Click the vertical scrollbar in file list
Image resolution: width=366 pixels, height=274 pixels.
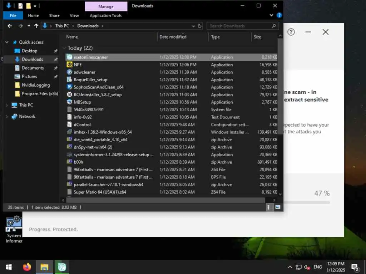(280, 86)
